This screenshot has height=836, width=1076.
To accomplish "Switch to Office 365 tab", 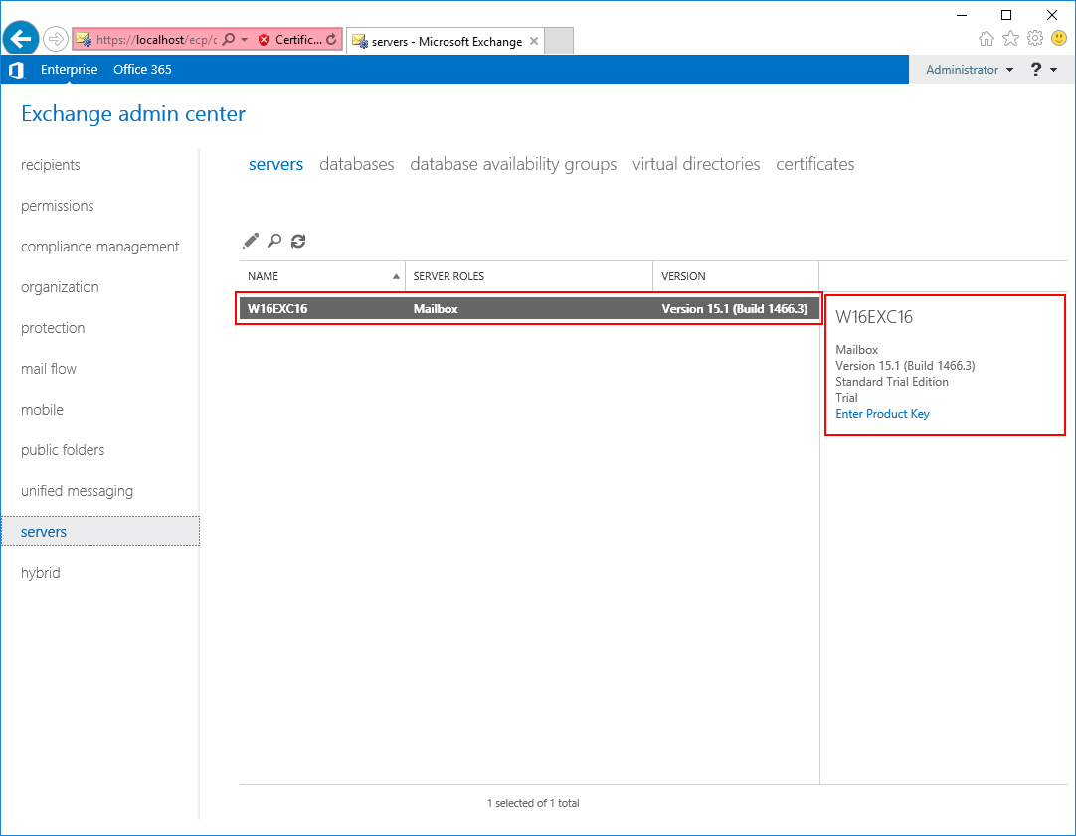I will coord(142,70).
